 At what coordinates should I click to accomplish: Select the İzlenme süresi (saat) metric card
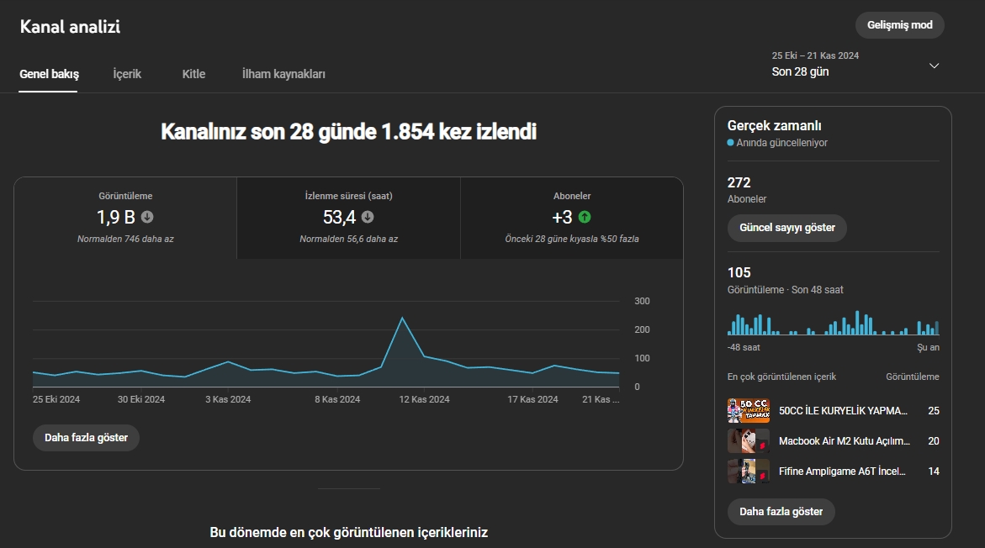coord(348,218)
